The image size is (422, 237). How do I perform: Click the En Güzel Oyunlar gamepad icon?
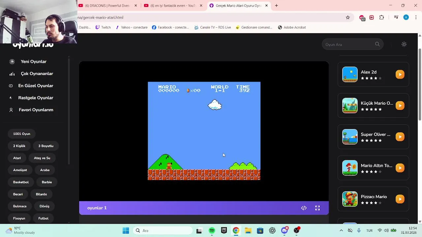coord(11,86)
